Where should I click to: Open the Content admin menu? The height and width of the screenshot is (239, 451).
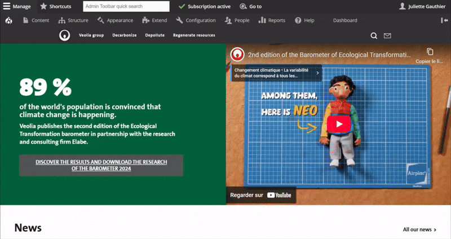tap(36, 20)
